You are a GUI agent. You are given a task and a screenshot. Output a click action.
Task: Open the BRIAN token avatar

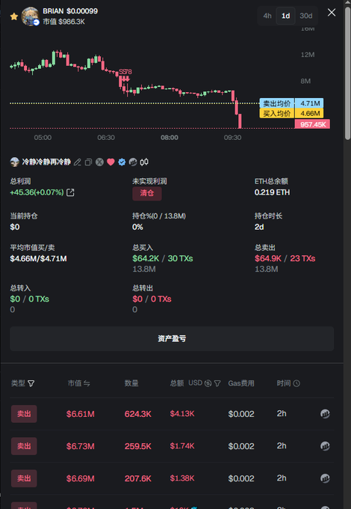click(x=30, y=16)
